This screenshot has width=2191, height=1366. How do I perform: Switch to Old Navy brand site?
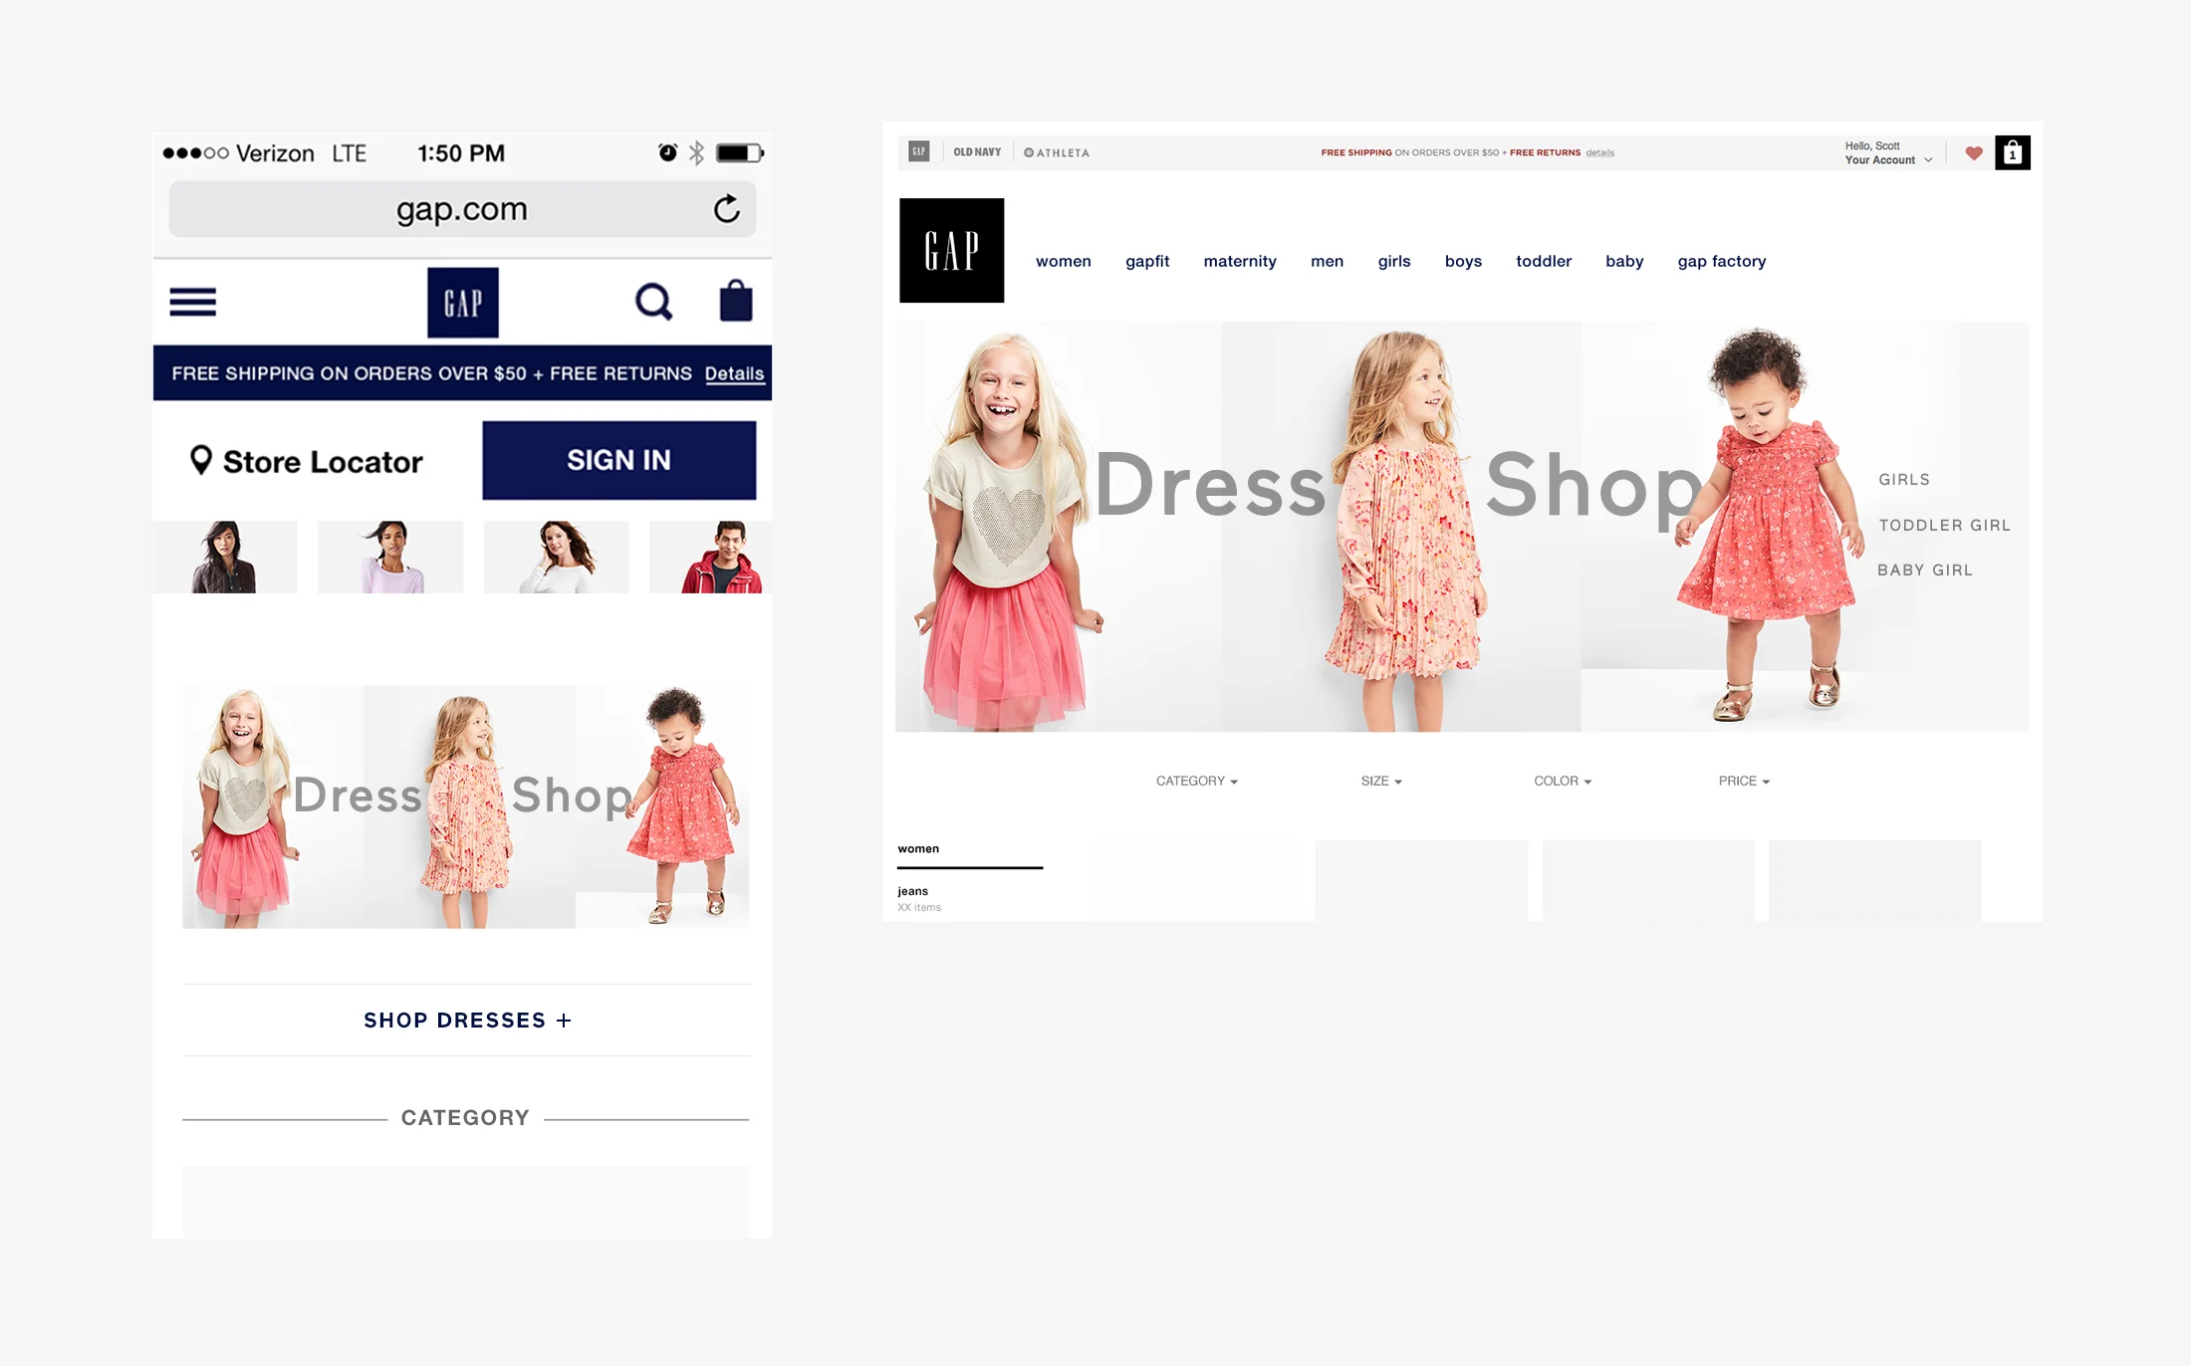coord(977,152)
